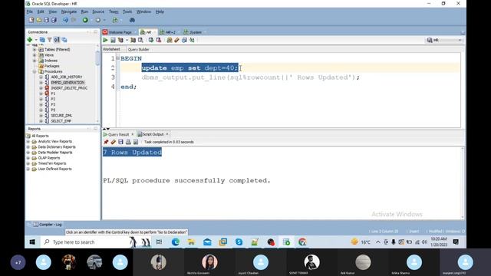The height and width of the screenshot is (276, 491).
Task: Click Filter funnel icon in Connections panel
Action: (49, 40)
